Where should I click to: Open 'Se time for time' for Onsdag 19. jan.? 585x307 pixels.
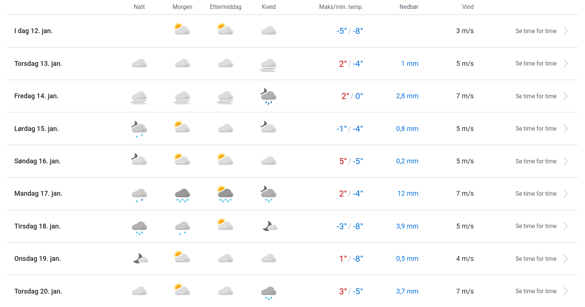point(536,259)
